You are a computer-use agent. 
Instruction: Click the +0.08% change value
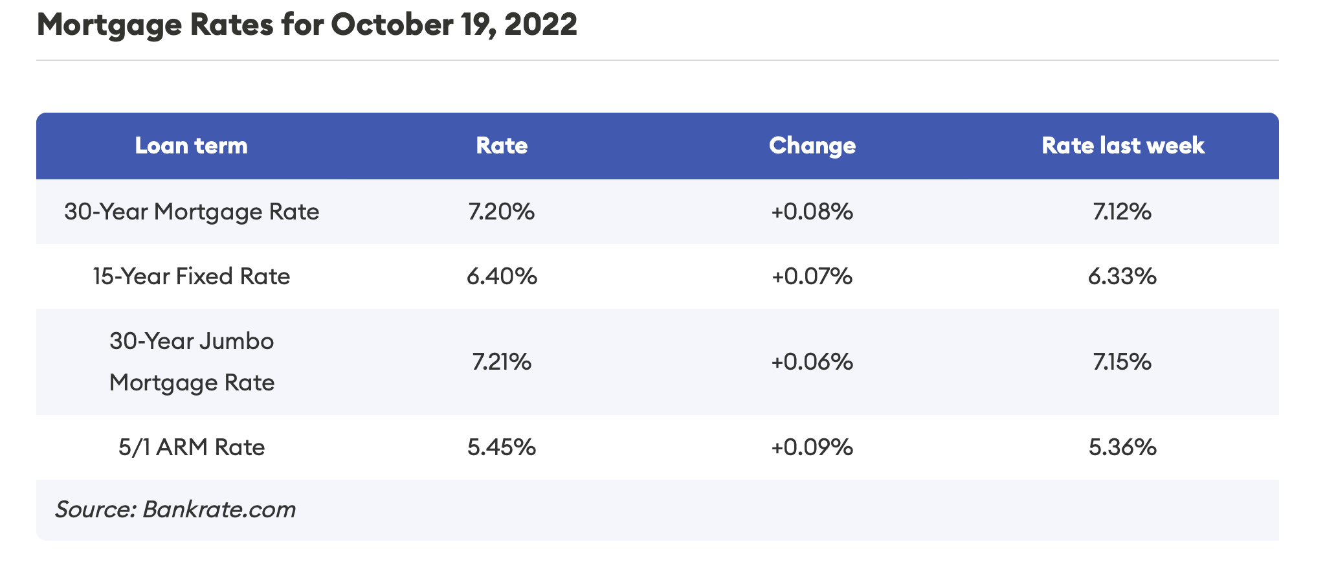coord(812,212)
